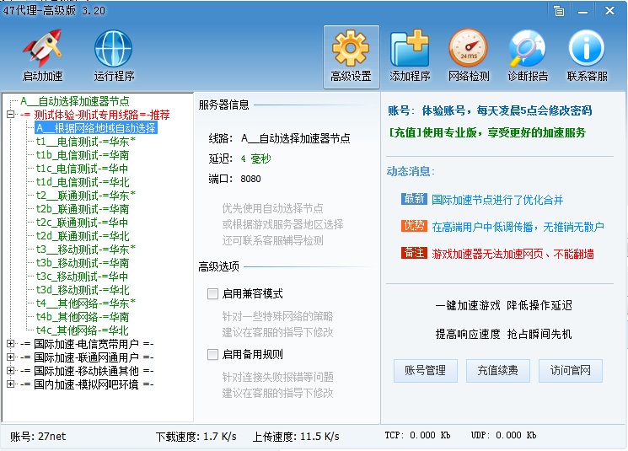This screenshot has height=451, width=628.
Task: Run 网络检测 speed gauge icon
Action: 468,56
